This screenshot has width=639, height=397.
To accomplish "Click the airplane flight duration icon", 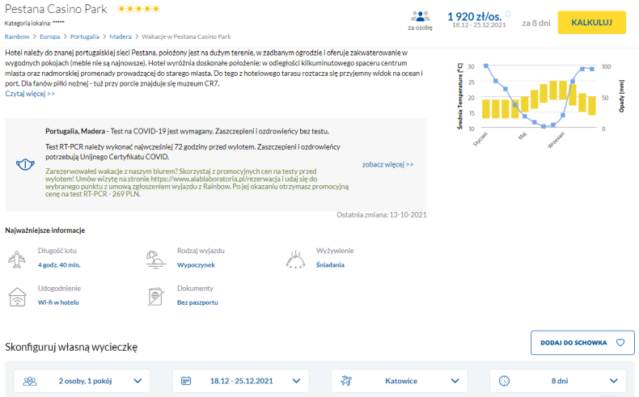I will [x=16, y=260].
